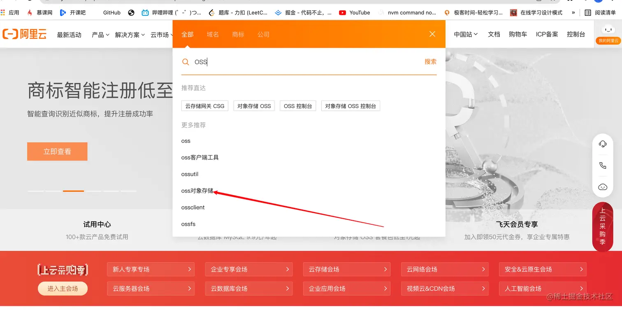This screenshot has height=310, width=622.
Task: Open the 飞天会员专享 section
Action: [517, 224]
